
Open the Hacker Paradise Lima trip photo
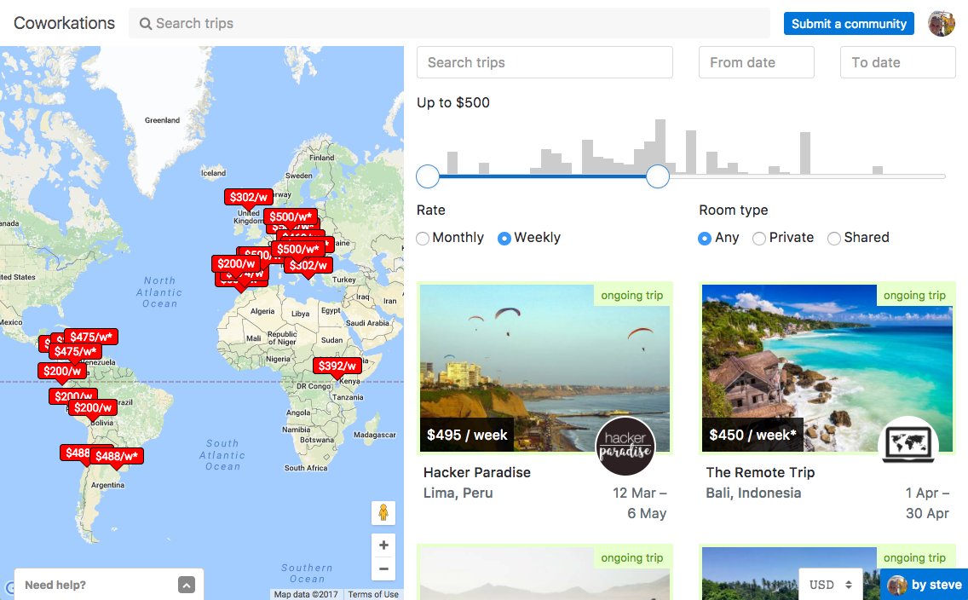(x=544, y=368)
